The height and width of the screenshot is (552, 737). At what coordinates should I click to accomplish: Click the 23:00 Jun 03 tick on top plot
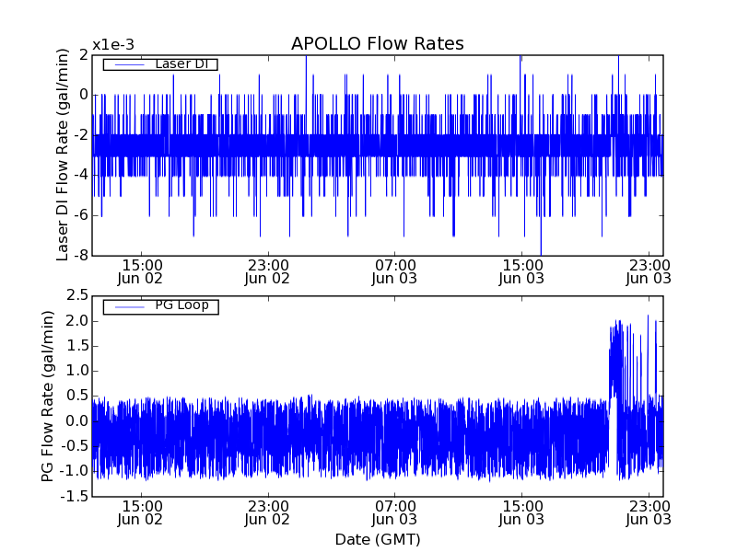pyautogui.click(x=649, y=271)
